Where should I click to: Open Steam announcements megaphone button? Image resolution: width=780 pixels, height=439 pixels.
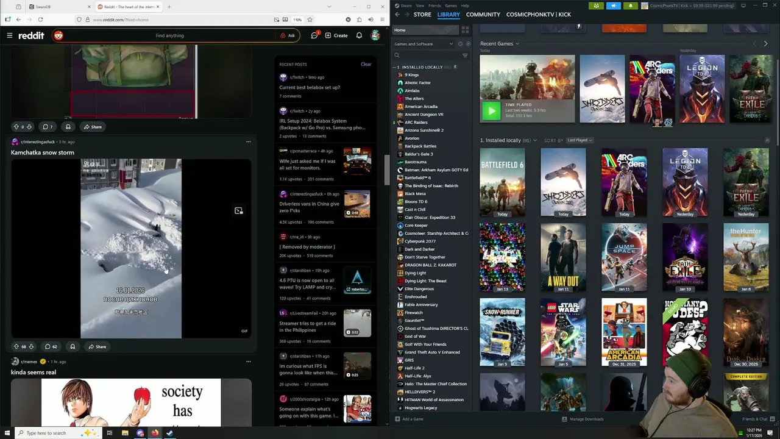pos(614,5)
